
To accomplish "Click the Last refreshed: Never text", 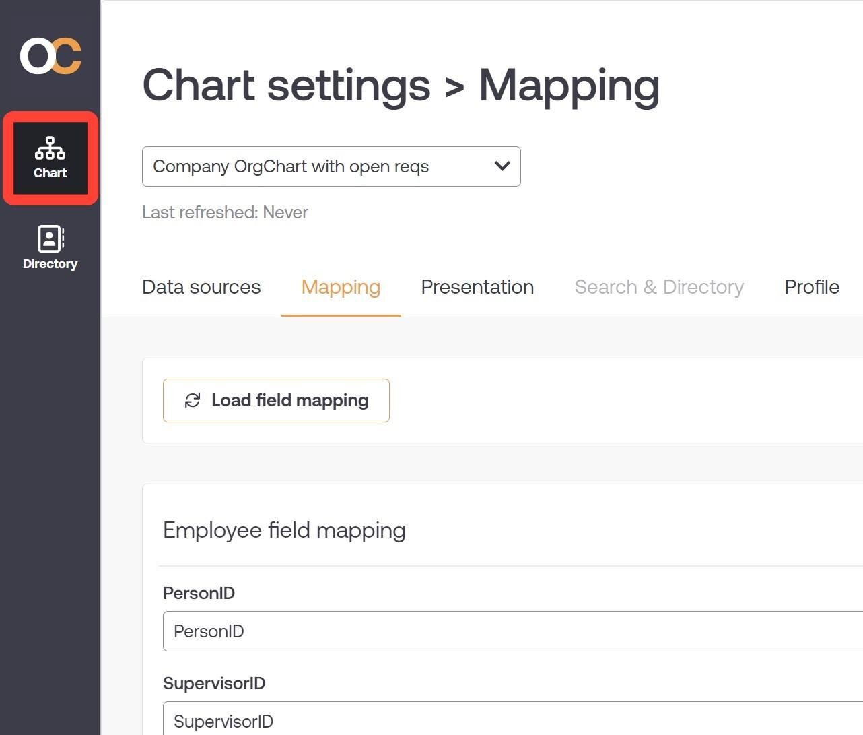I will 225,212.
